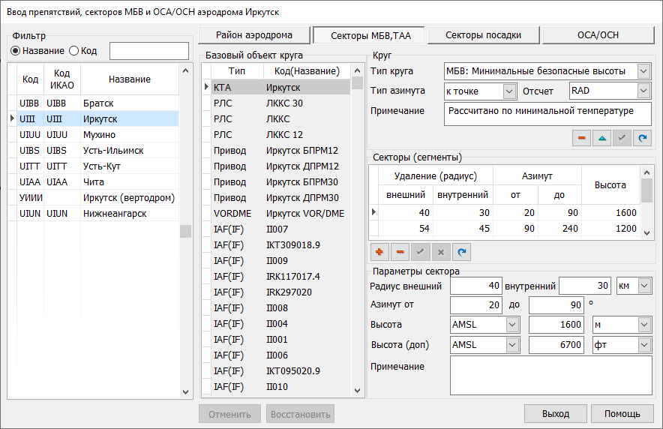Click the blue refresh icon in Круг panel
The image size is (663, 429).
point(643,139)
